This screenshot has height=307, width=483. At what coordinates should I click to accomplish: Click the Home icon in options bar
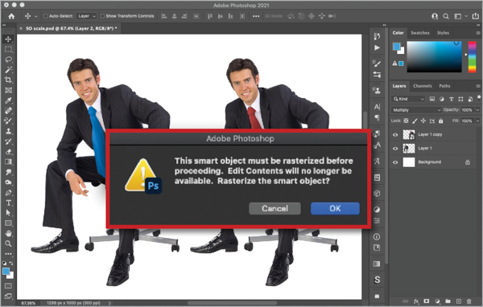pos(11,16)
